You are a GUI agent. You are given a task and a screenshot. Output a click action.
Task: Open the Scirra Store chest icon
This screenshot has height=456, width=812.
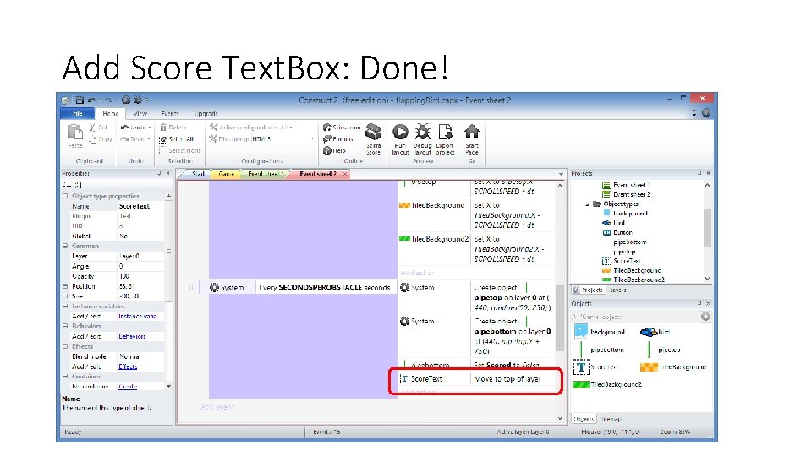pyautogui.click(x=373, y=133)
